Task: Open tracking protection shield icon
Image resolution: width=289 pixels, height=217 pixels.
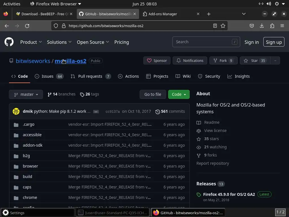Action: pyautogui.click(x=56, y=26)
